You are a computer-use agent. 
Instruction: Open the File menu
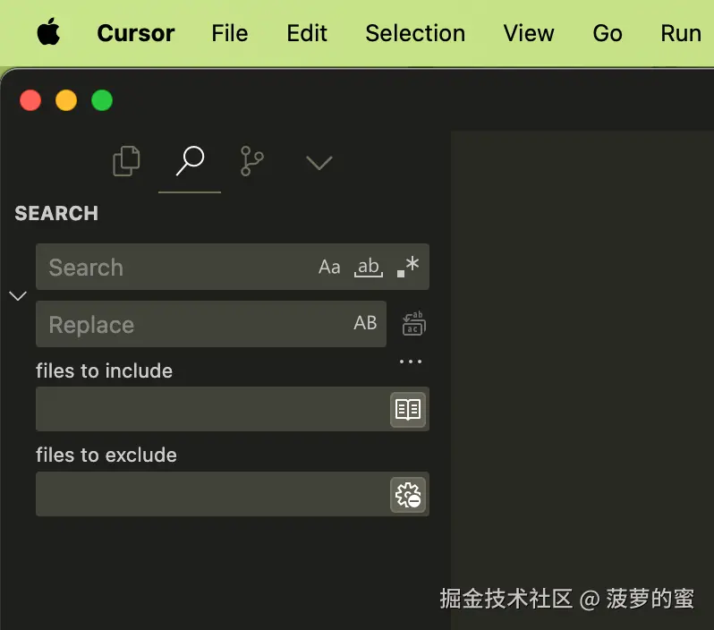[x=229, y=33]
